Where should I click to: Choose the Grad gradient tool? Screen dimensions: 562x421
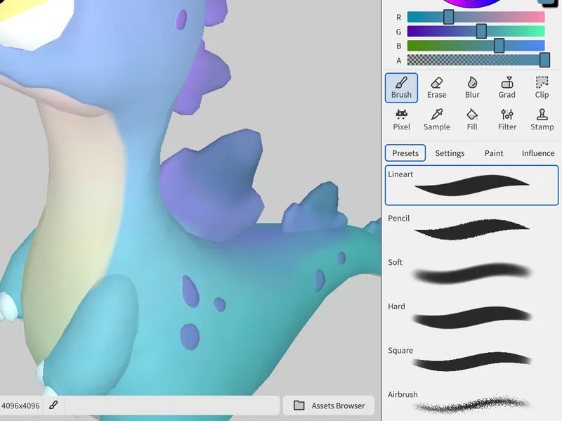coord(507,88)
